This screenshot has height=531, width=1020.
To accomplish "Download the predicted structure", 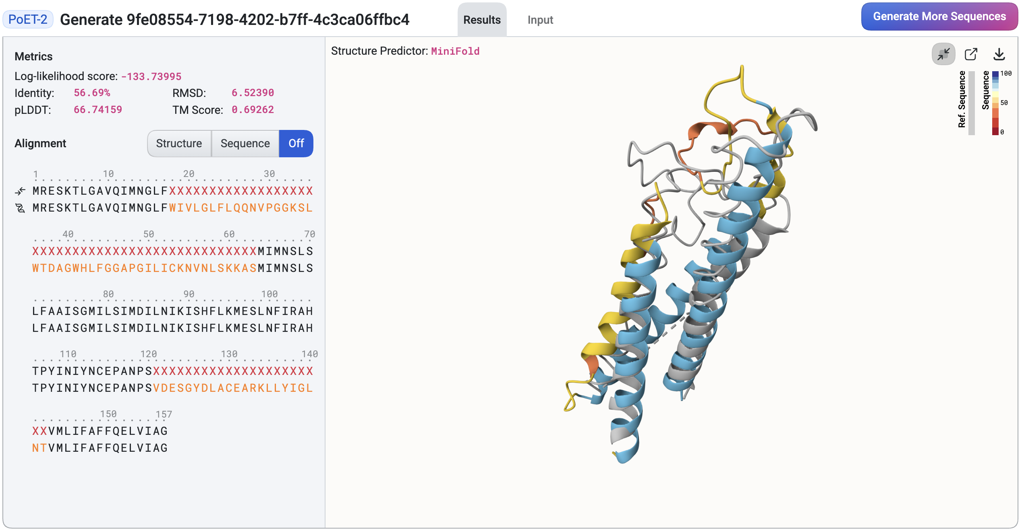I will pos(999,54).
